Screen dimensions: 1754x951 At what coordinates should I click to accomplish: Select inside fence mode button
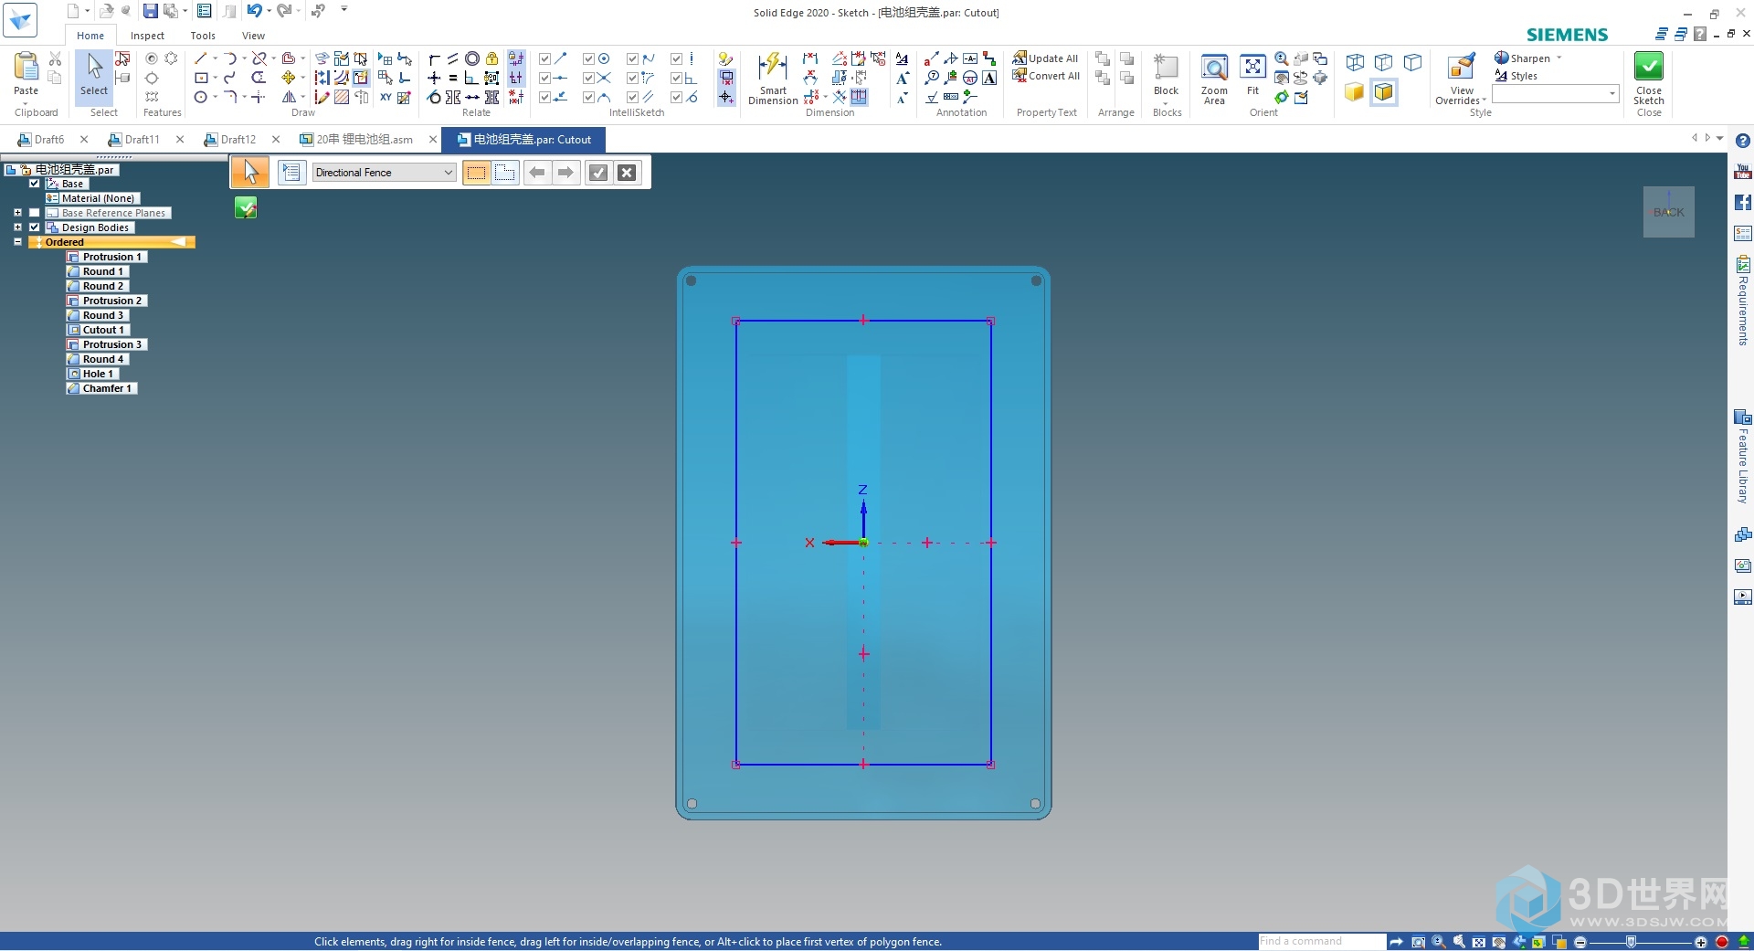477,173
